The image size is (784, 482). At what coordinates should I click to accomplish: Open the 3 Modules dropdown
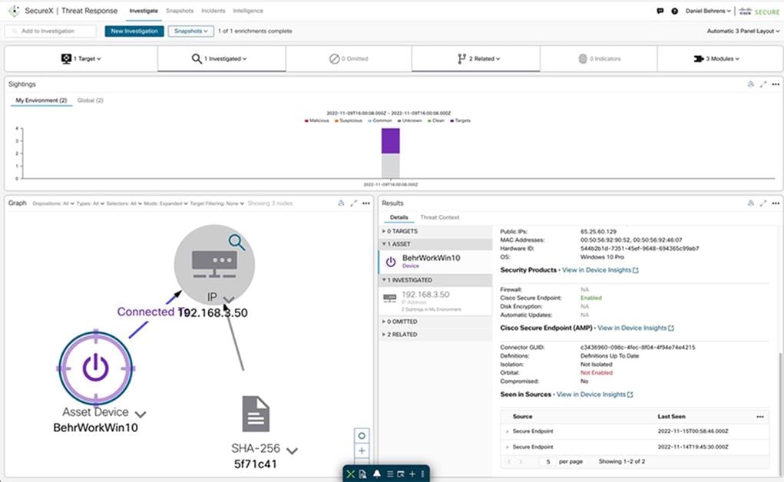pos(716,59)
